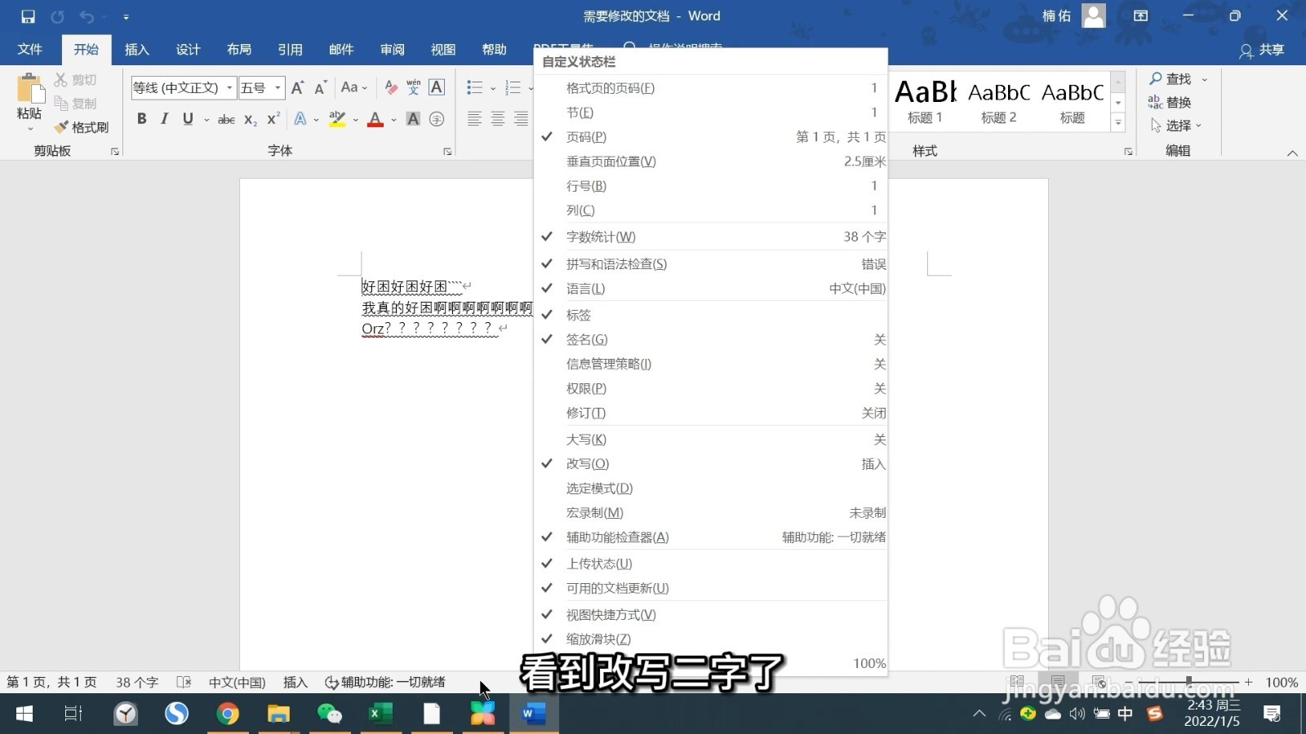Click the Format Painter (格式刷) tool

coord(82,127)
